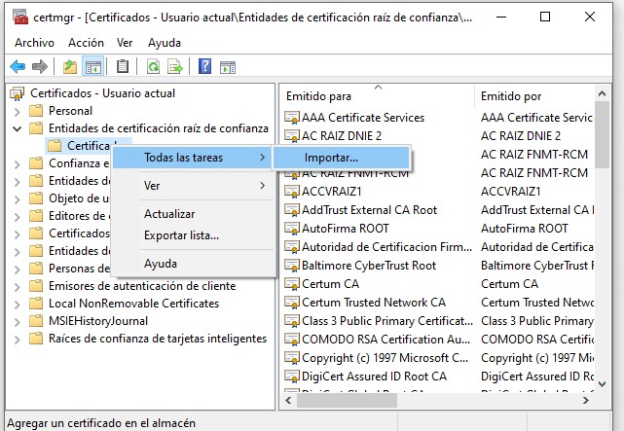Select Raíces de confianza de tarjetas inteligentes
Screen dimensions: 624x431
[x=158, y=339]
